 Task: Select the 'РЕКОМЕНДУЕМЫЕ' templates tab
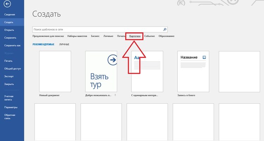43,44
